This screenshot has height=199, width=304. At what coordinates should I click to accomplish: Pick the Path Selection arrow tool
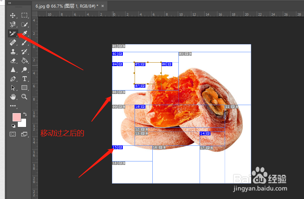coord(13,88)
